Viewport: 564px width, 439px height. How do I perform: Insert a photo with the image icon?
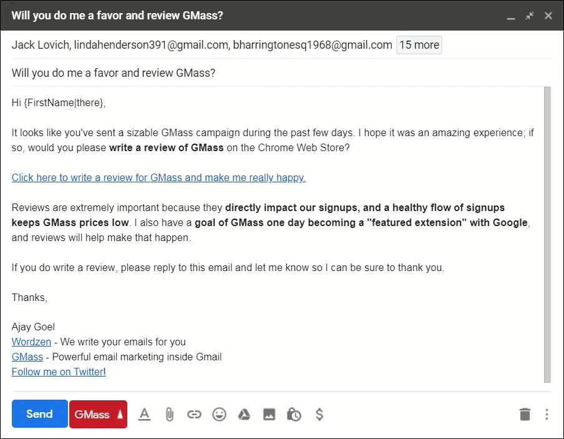tap(269, 414)
